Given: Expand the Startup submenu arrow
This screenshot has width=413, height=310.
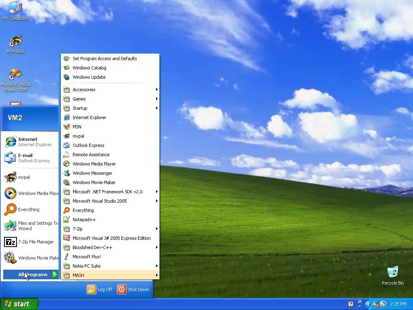Looking at the screenshot, I should click(157, 108).
